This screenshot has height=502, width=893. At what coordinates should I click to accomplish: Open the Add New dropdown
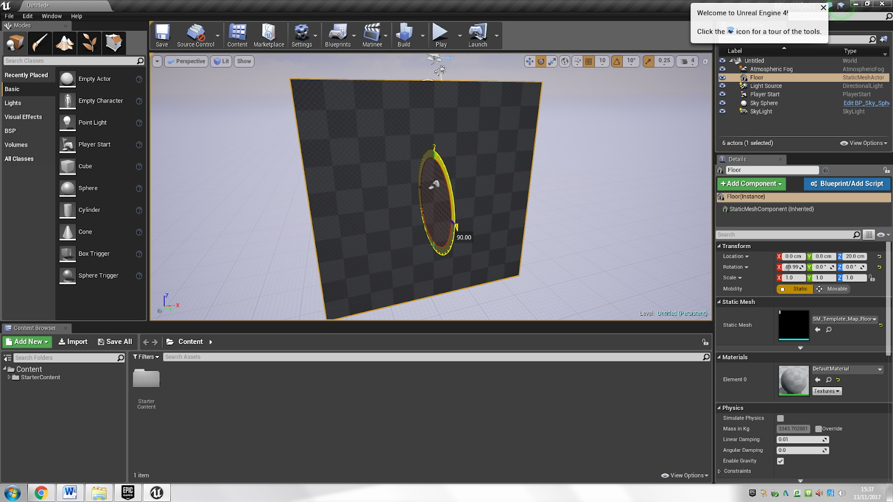pyautogui.click(x=27, y=342)
